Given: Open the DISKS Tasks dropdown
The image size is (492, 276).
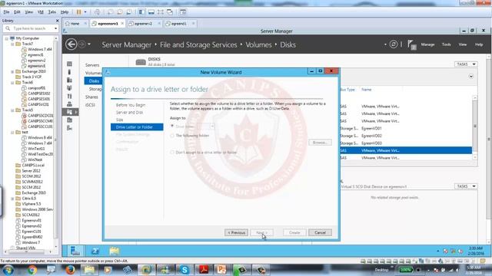Looking at the screenshot, I should 466,64.
